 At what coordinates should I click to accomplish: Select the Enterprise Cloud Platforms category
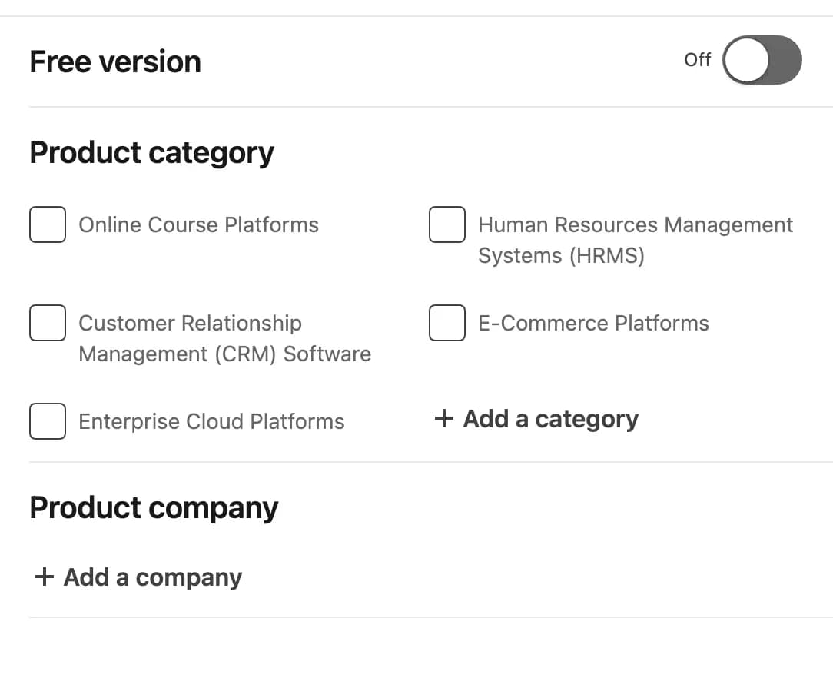(48, 421)
